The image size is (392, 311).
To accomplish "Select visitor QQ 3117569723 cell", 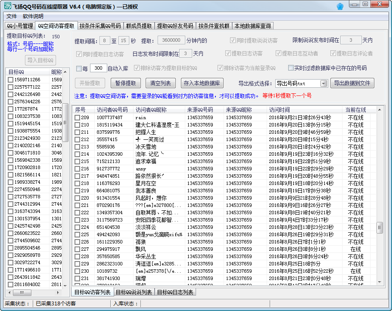I will tap(109, 220).
